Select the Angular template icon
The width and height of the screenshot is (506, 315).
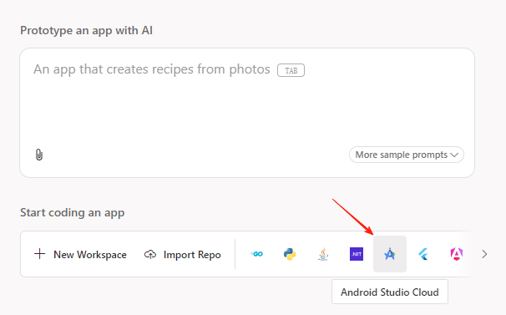pyautogui.click(x=457, y=254)
